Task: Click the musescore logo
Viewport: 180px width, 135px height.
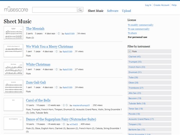Action: (x=16, y=9)
